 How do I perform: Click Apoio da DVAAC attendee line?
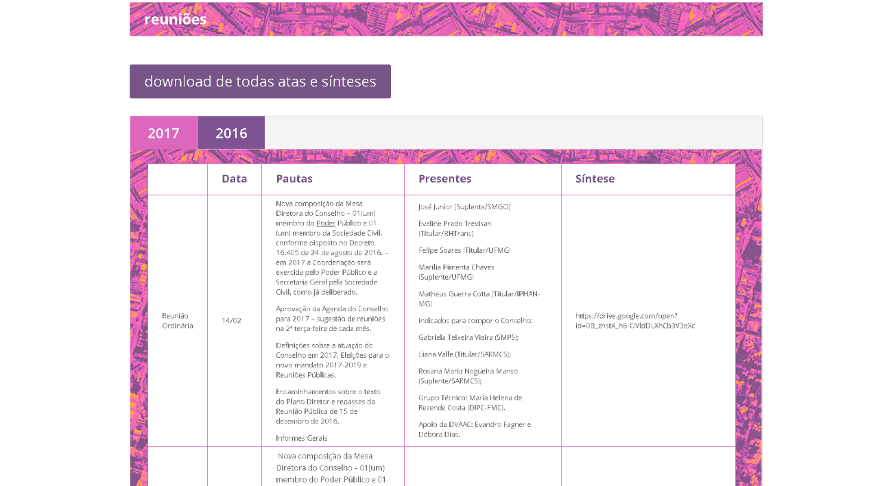click(475, 429)
